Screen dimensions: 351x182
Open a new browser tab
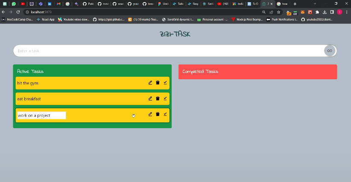tap(295, 4)
